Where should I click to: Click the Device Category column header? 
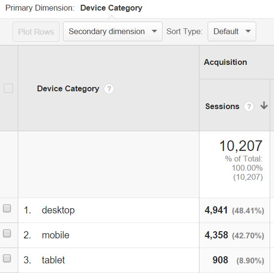pos(68,88)
